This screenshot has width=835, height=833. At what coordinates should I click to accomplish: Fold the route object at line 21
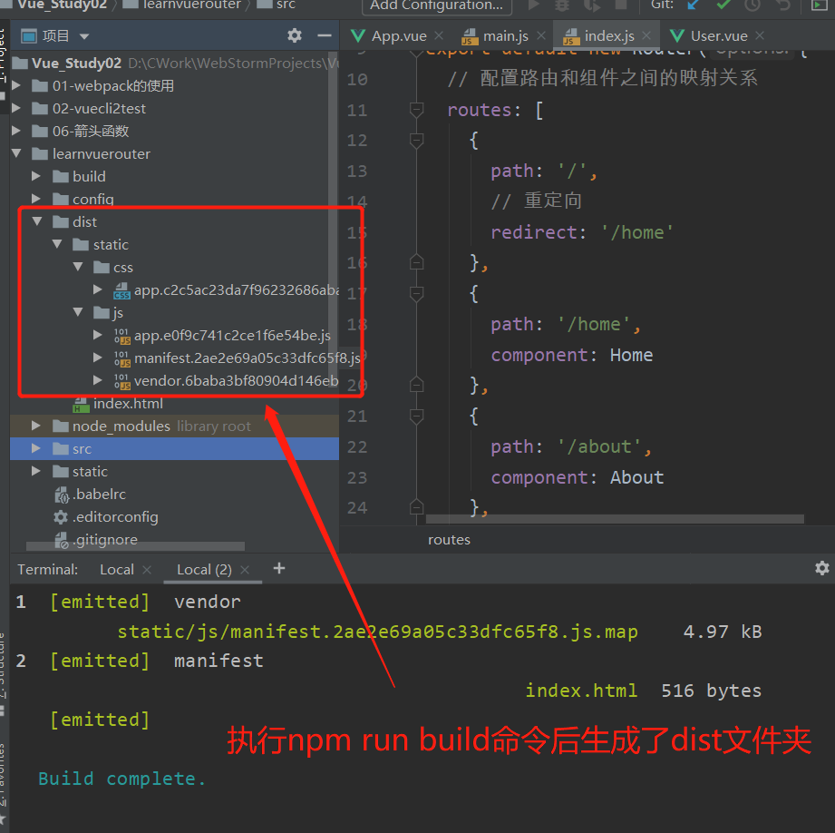pos(416,416)
